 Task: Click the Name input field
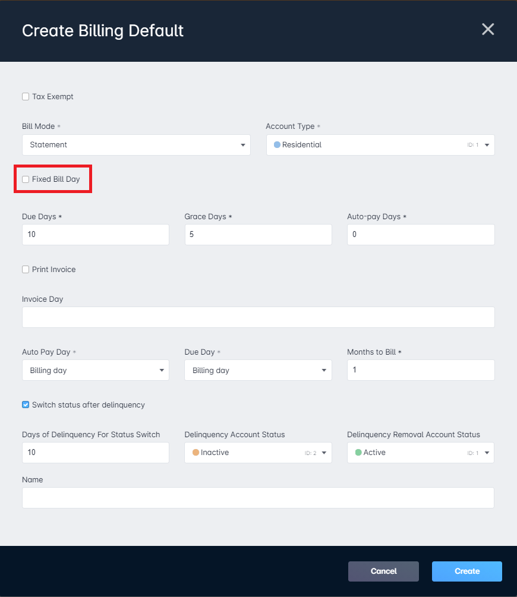[x=258, y=498]
